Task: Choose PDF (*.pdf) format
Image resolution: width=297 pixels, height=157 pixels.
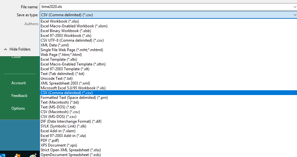Action: pyautogui.click(x=168, y=140)
